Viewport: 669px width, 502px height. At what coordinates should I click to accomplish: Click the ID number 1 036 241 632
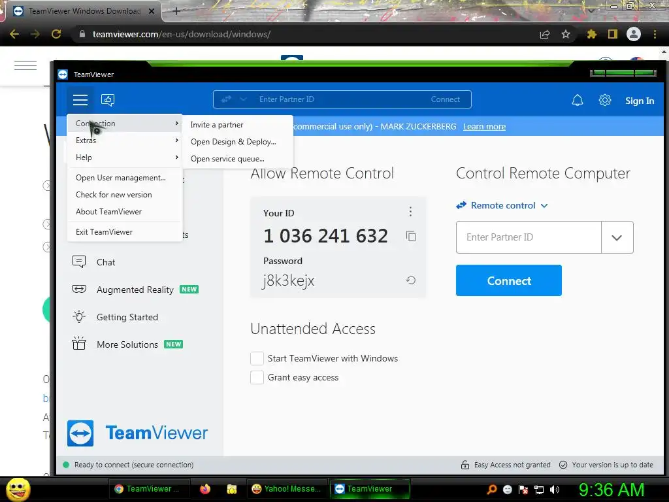point(325,235)
